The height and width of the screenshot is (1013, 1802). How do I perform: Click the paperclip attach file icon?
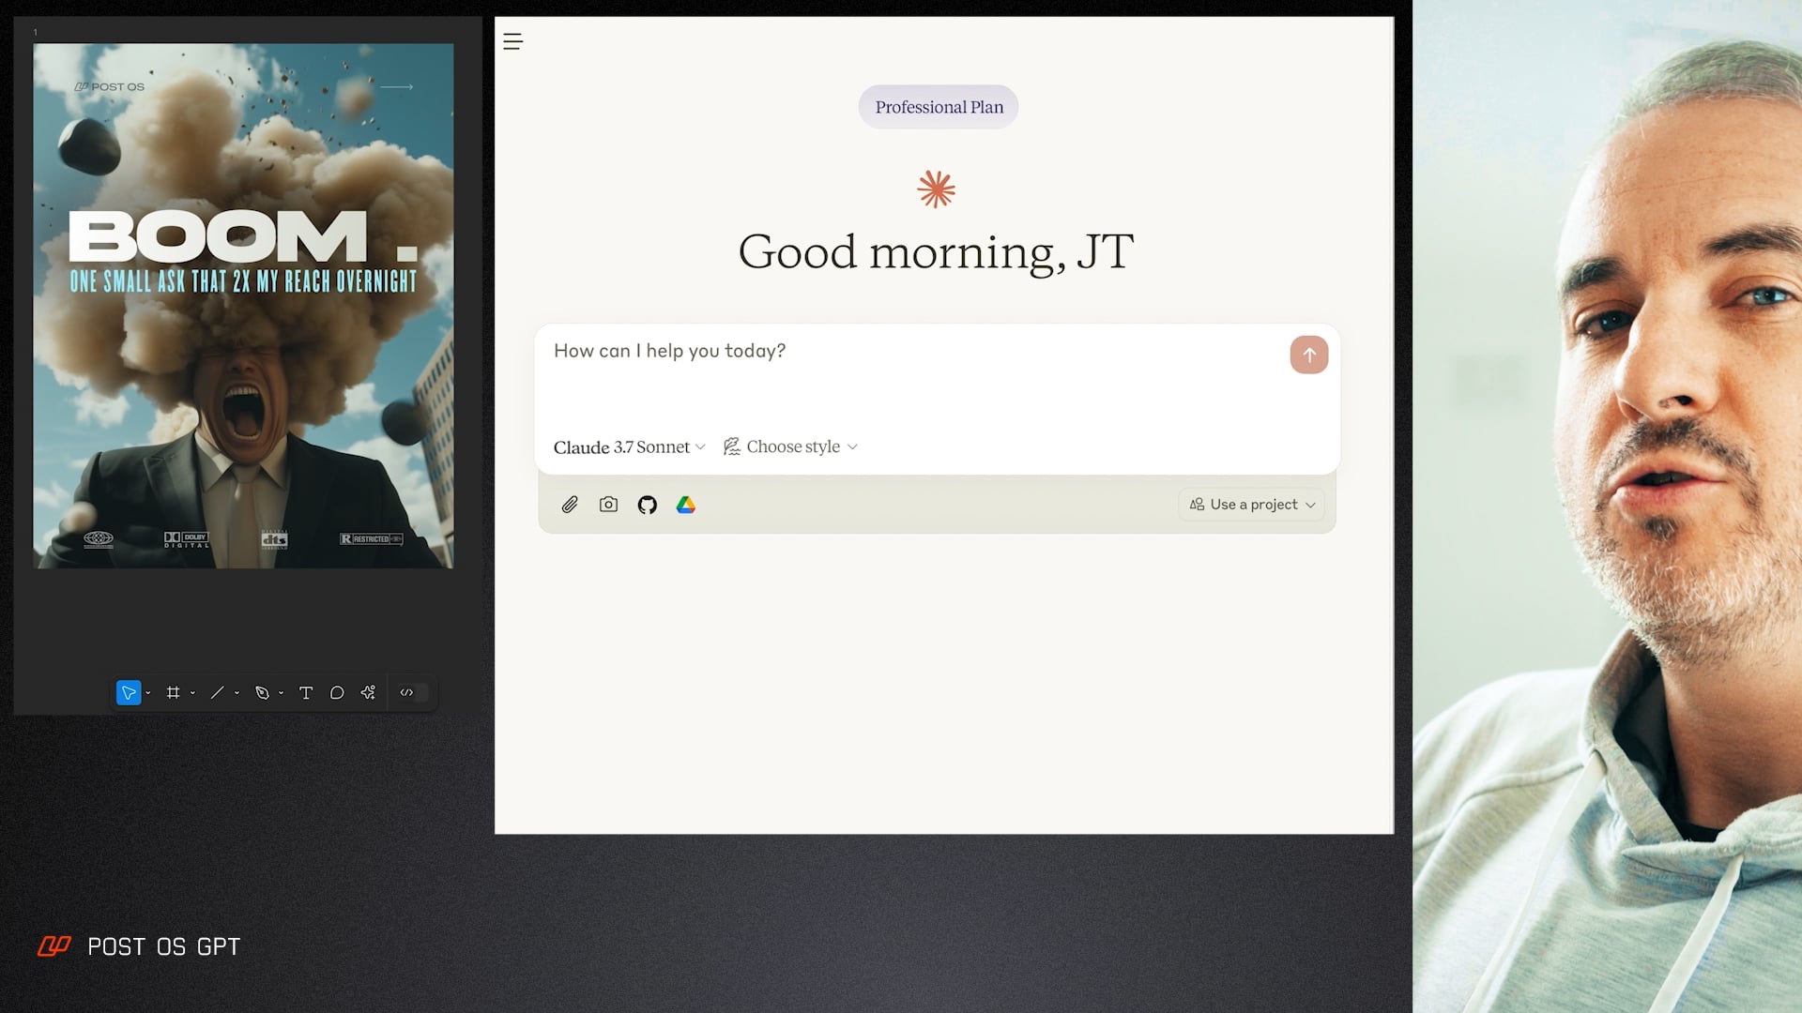coord(570,505)
